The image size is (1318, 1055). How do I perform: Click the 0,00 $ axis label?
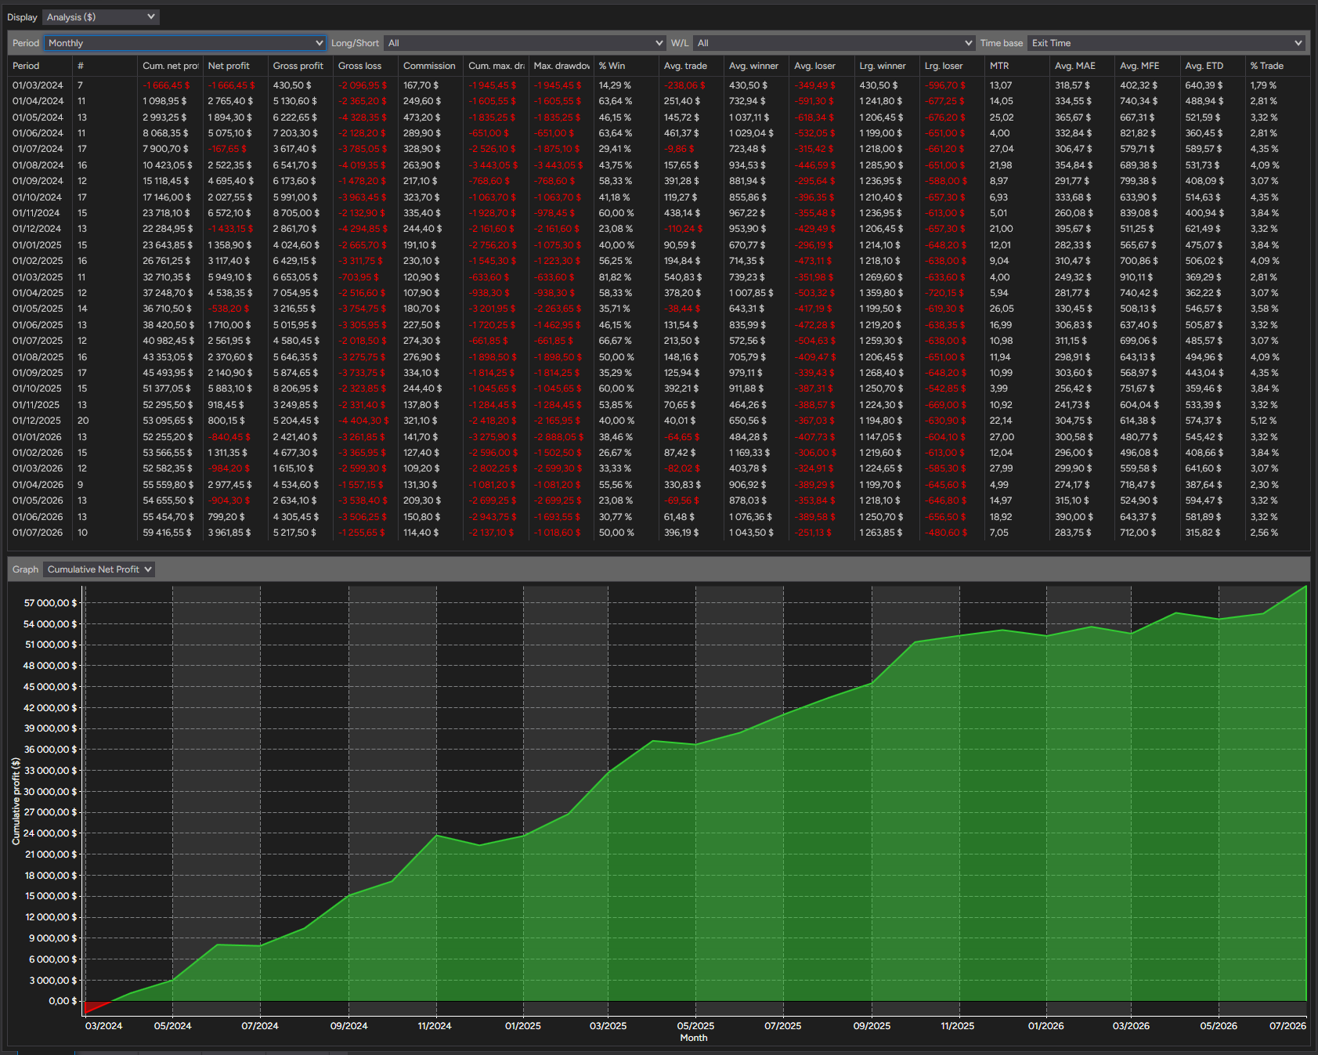63,1001
